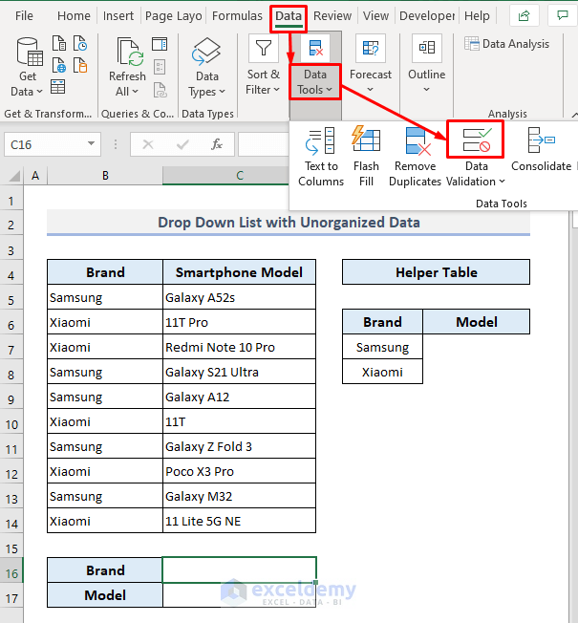Select Helper Table header cell
The width and height of the screenshot is (578, 623).
437,272
